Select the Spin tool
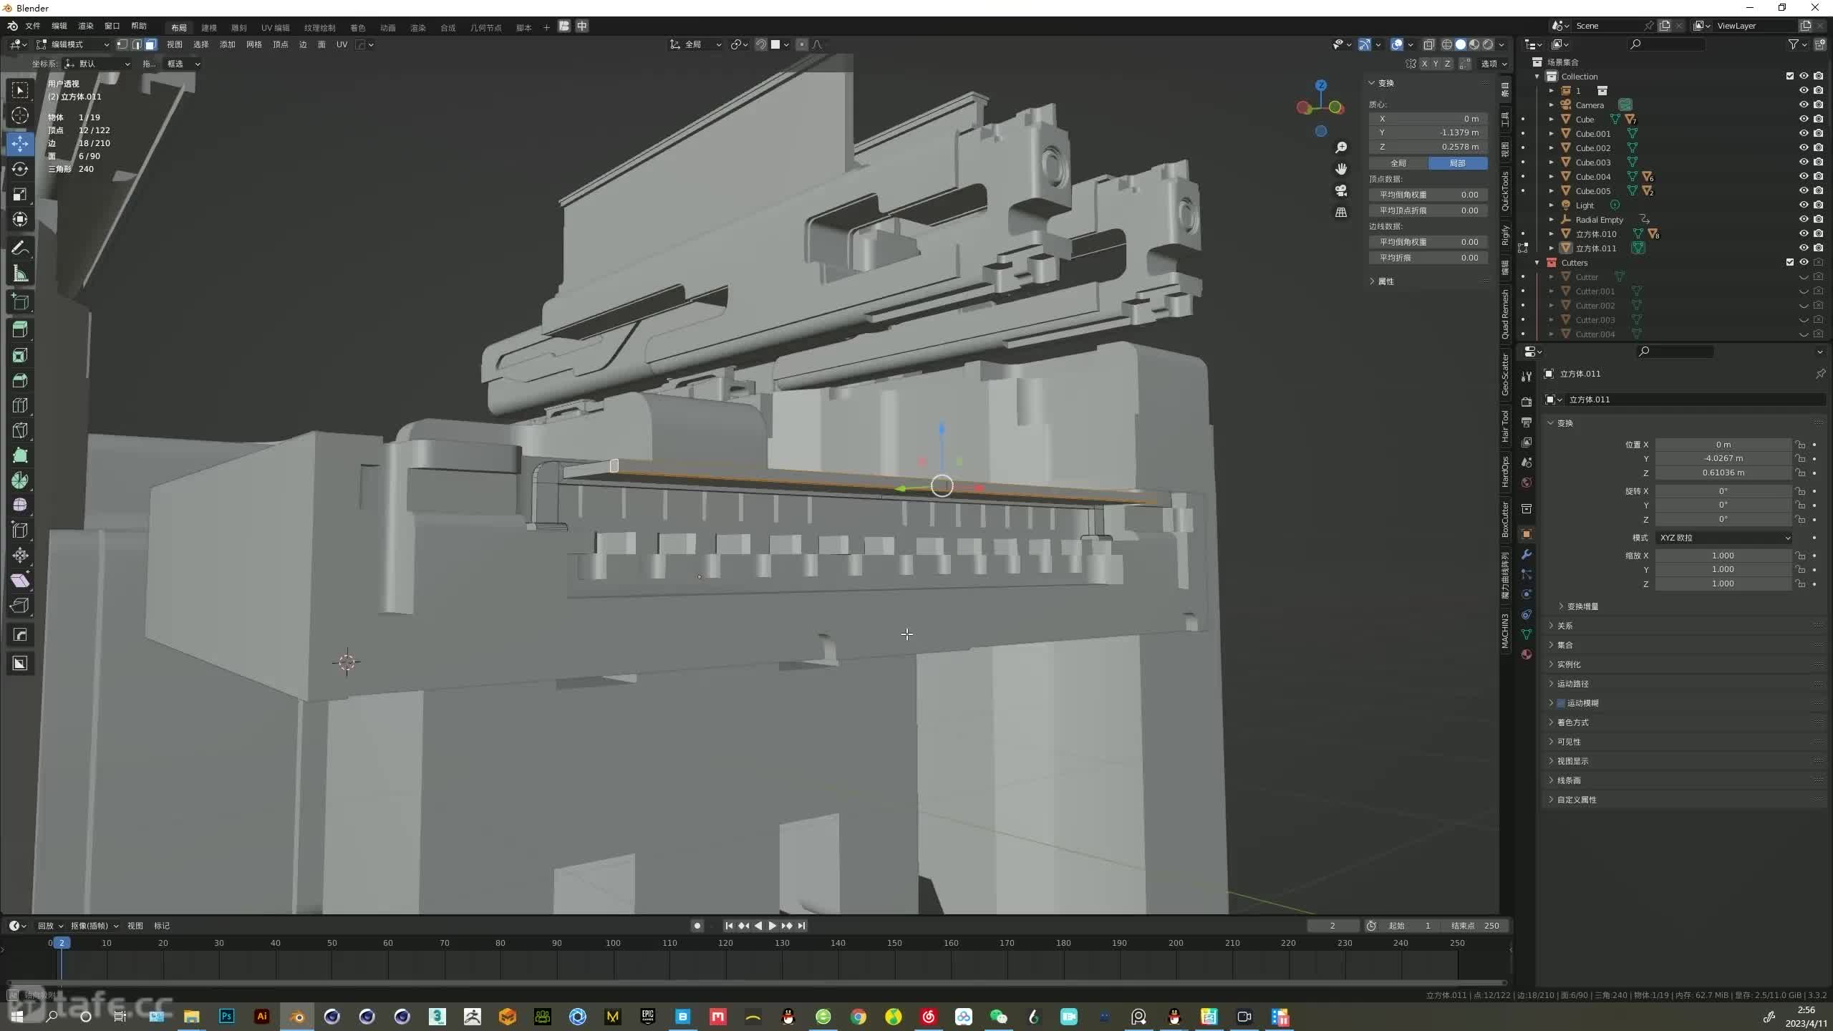The width and height of the screenshot is (1833, 1031). [20, 480]
